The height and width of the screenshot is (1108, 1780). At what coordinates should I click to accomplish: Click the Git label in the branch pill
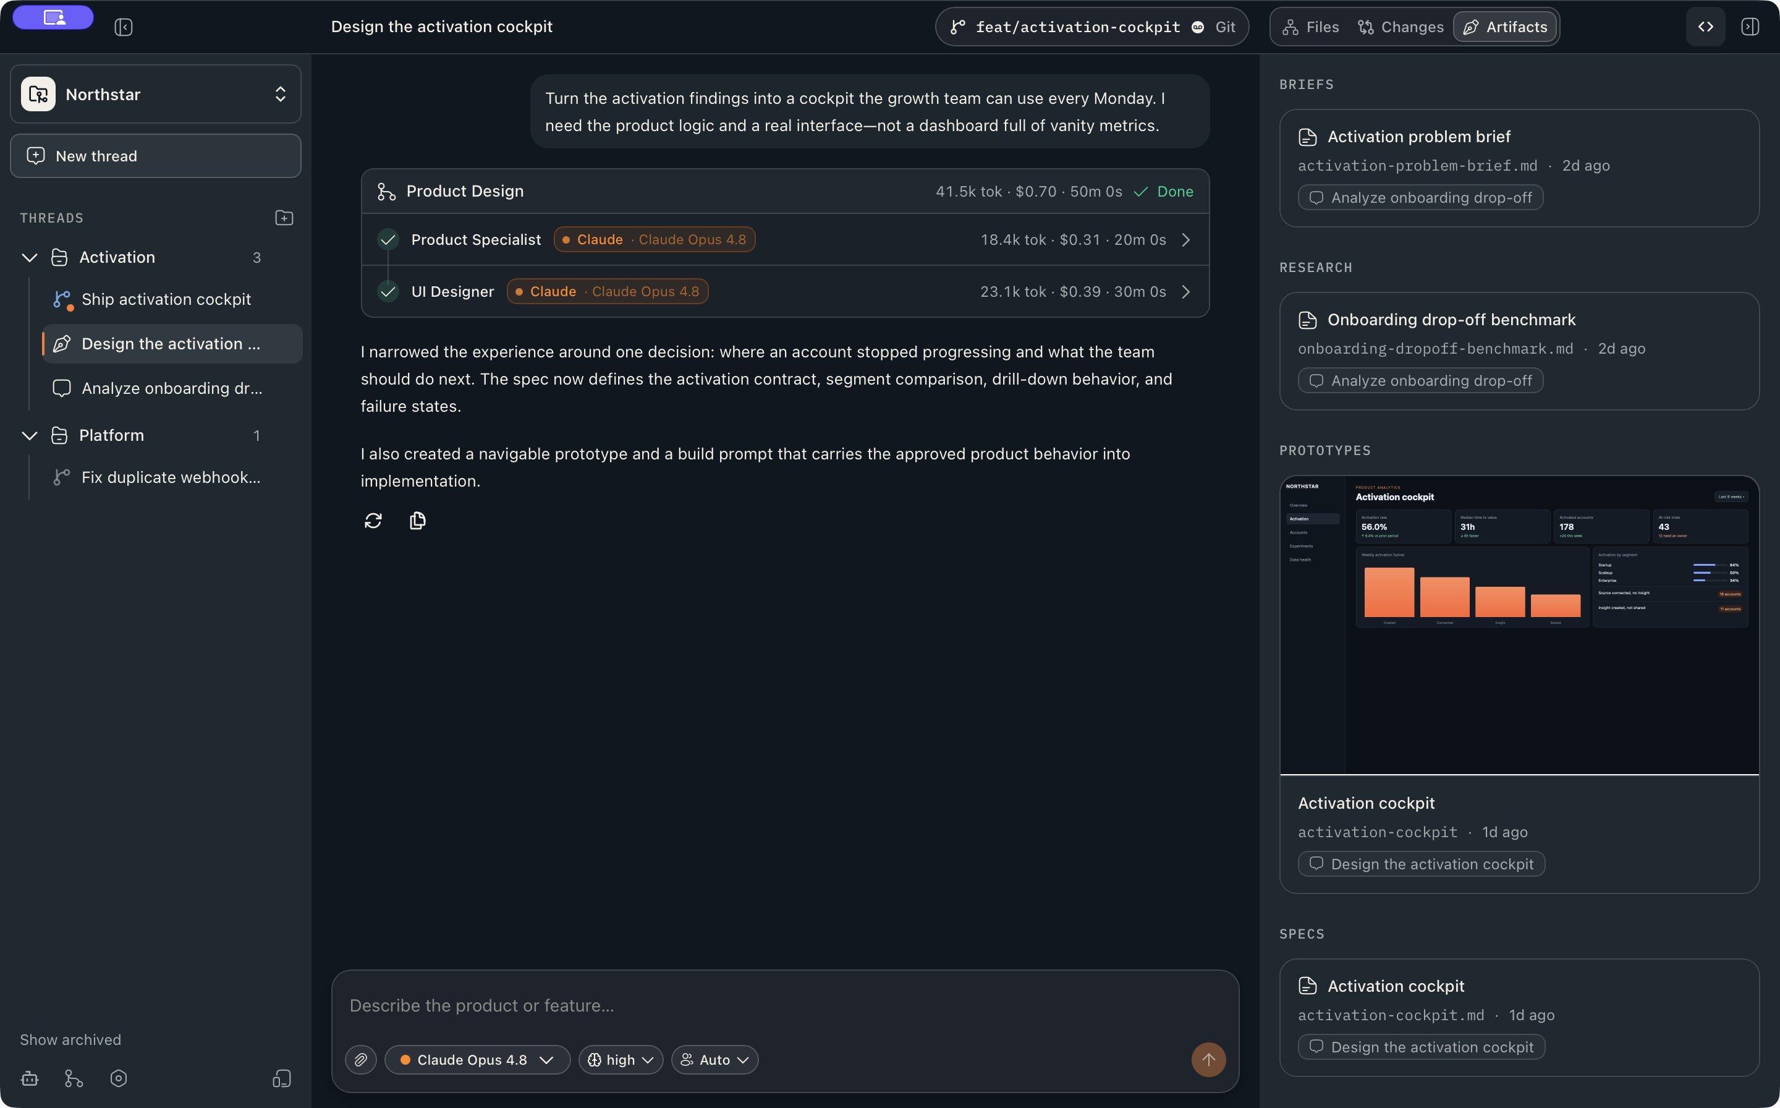coord(1225,27)
